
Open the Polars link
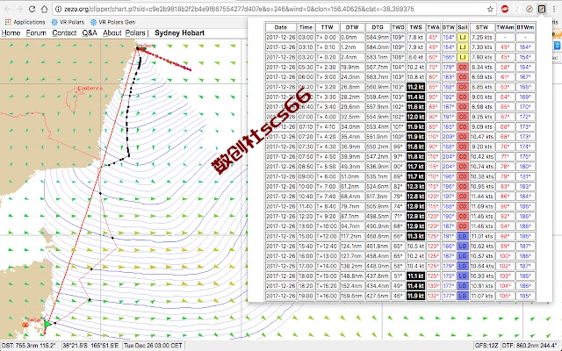pyautogui.click(x=135, y=33)
